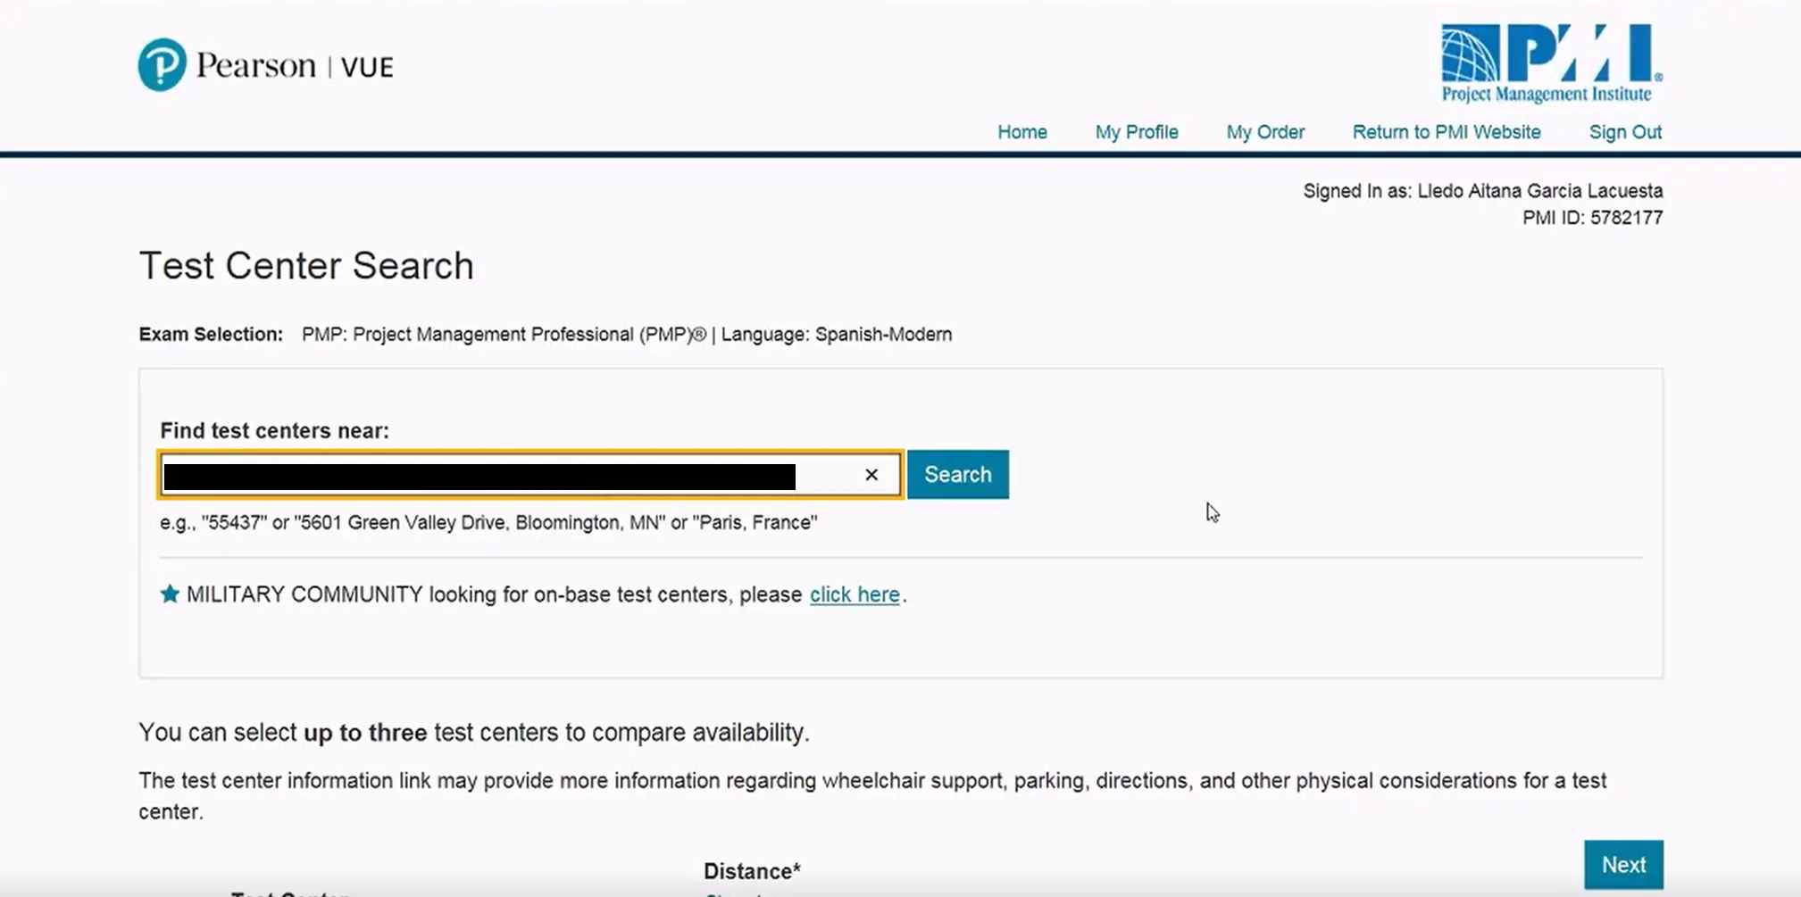
Task: Click the 'Find test centers near:' label
Action: pos(274,431)
